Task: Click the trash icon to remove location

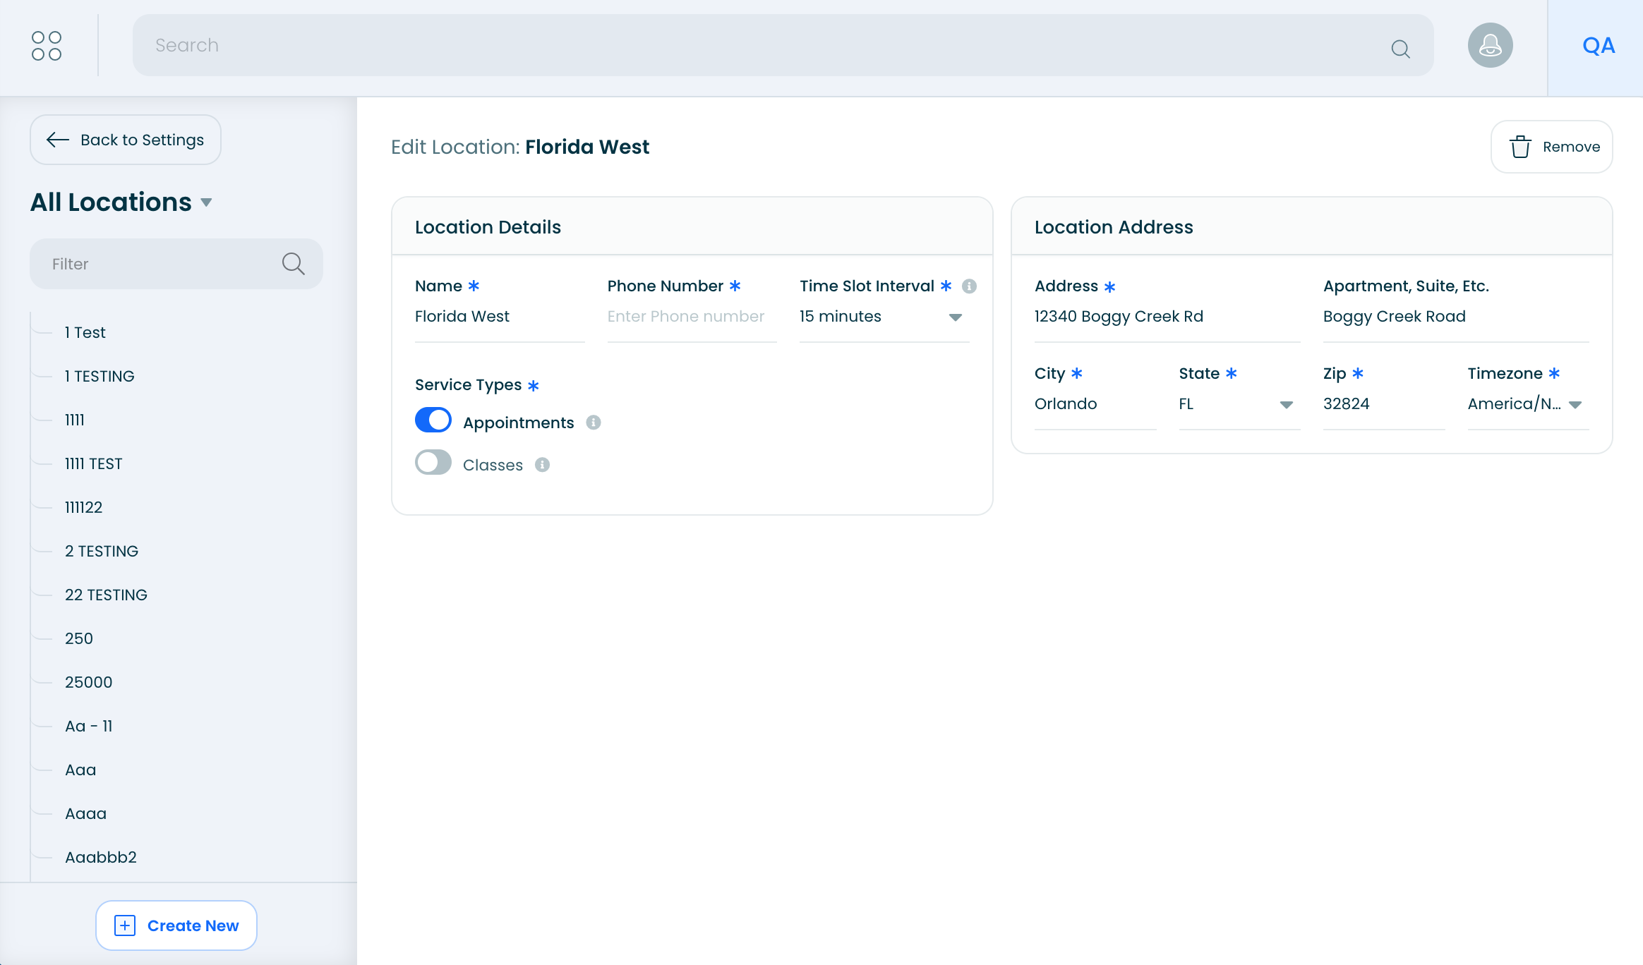Action: (1520, 147)
